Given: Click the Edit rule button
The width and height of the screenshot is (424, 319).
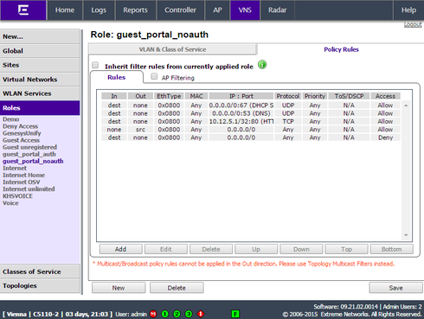Looking at the screenshot, I should coord(166,249).
